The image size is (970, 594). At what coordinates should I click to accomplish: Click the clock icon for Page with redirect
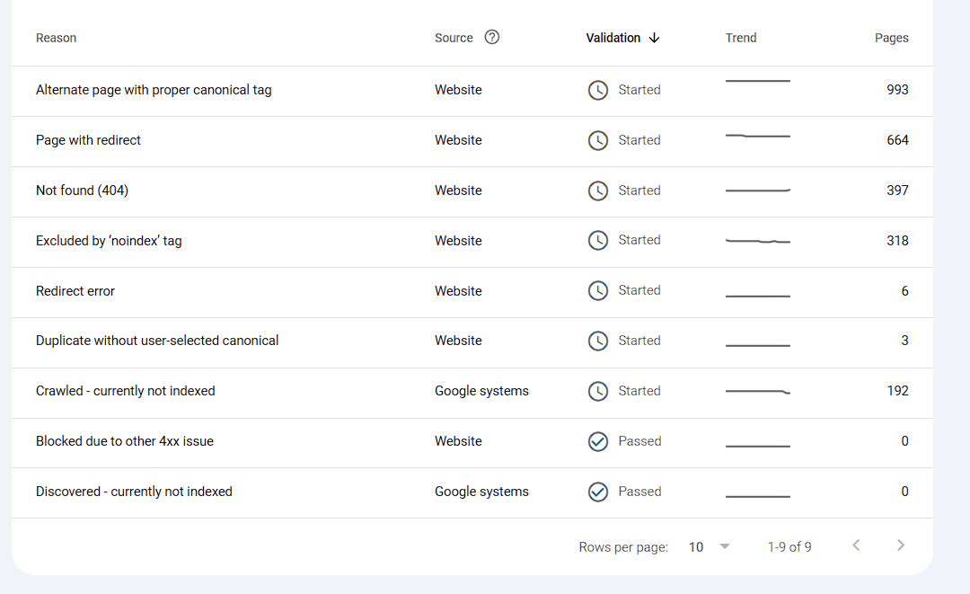tap(597, 140)
